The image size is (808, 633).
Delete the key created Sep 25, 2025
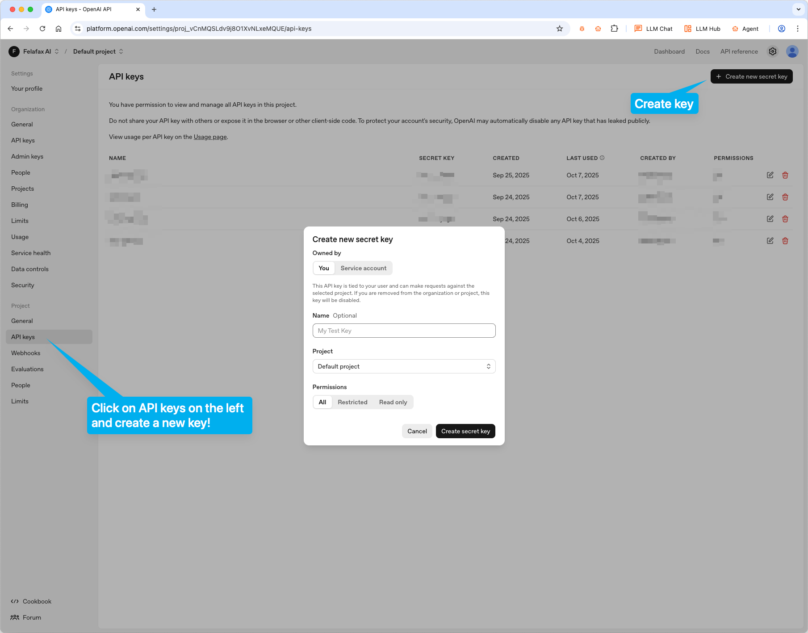click(785, 175)
